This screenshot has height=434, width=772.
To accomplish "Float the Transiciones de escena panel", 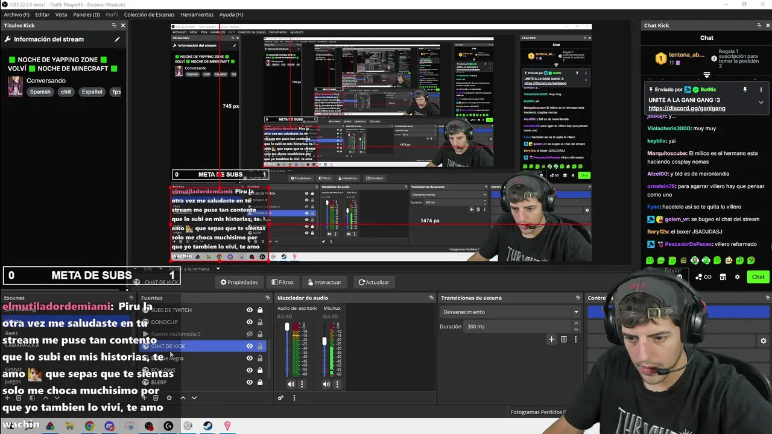I will coord(577,298).
